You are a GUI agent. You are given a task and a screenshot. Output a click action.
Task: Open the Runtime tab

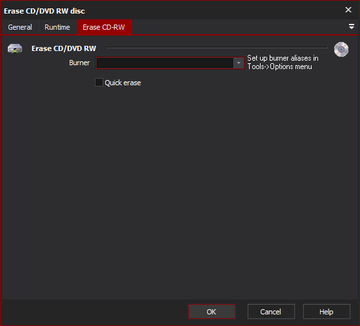(57, 27)
